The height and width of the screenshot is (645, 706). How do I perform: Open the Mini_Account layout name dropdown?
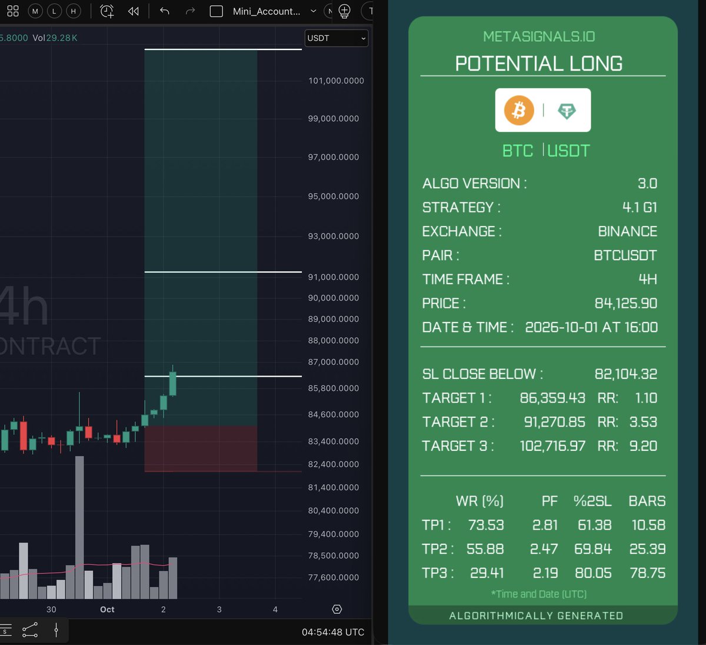pyautogui.click(x=267, y=11)
